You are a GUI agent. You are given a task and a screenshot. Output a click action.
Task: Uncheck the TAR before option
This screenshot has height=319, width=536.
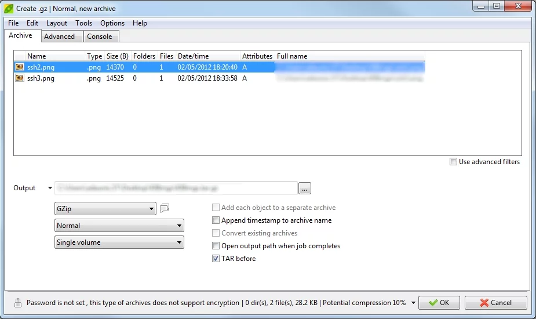[x=216, y=259]
